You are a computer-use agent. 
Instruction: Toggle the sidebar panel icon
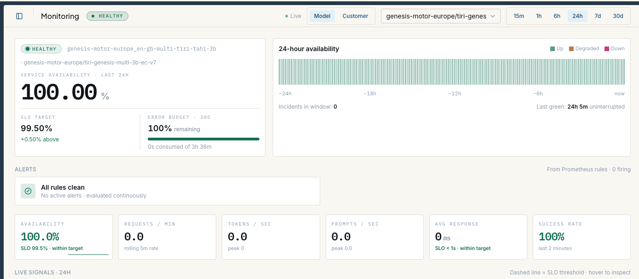[x=19, y=16]
